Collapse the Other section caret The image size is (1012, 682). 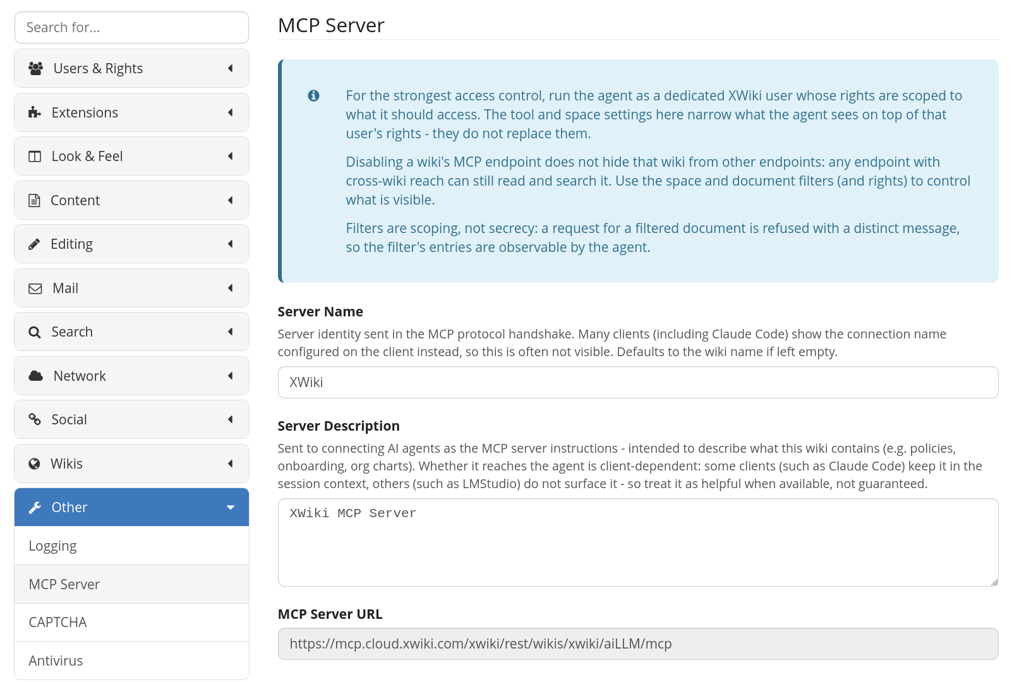[x=231, y=507]
